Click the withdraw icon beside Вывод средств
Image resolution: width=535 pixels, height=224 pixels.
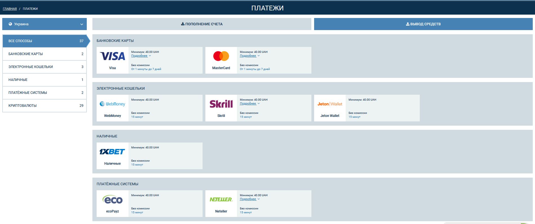pos(408,24)
